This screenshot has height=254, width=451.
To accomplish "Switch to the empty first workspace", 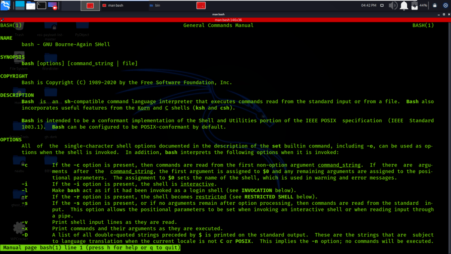I will (x=71, y=5).
